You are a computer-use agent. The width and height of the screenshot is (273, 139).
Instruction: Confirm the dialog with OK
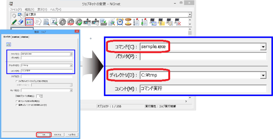click(x=44, y=135)
